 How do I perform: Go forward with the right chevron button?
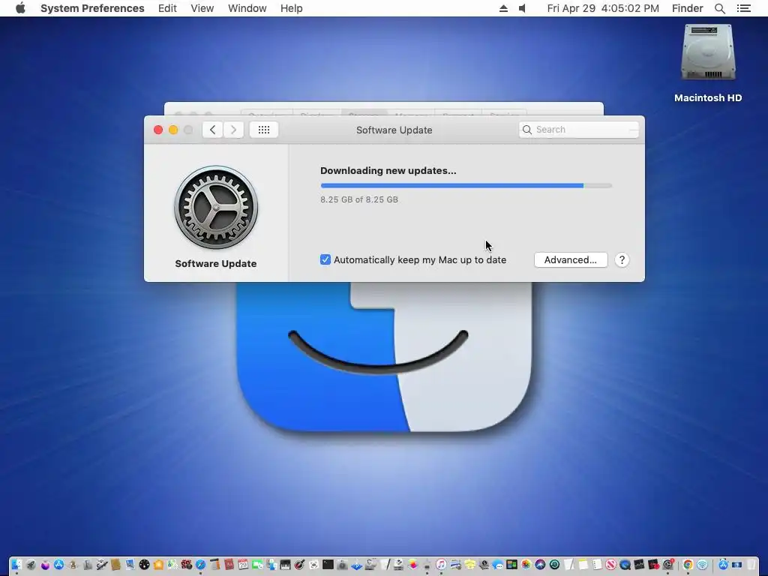coord(234,130)
